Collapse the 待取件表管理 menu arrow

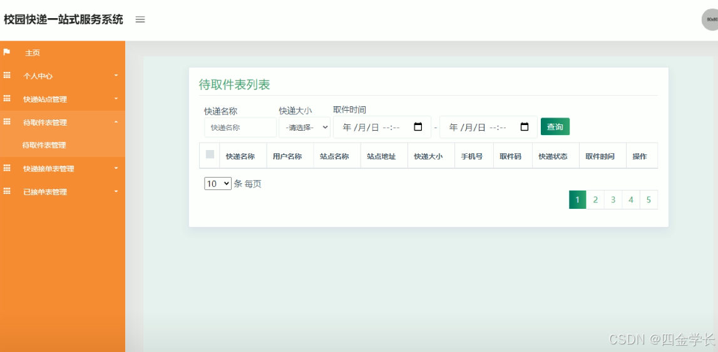tap(116, 121)
